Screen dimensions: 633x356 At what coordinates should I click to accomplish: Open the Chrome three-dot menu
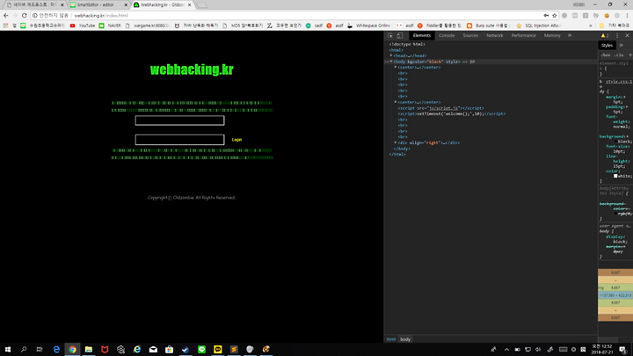click(x=627, y=15)
